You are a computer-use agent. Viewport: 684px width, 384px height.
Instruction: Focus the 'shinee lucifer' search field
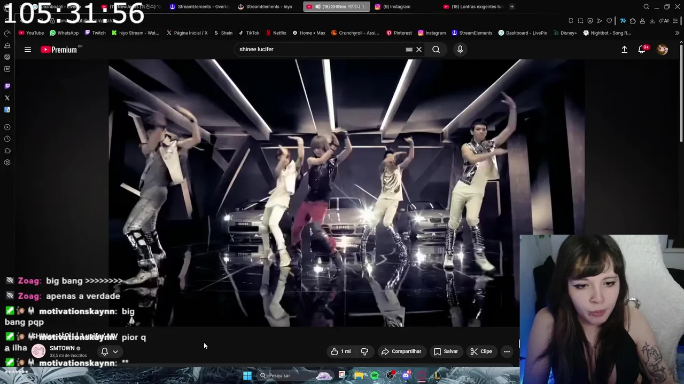pos(321,50)
